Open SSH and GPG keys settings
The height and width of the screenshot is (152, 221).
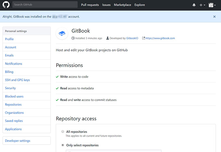click(x=27, y=80)
